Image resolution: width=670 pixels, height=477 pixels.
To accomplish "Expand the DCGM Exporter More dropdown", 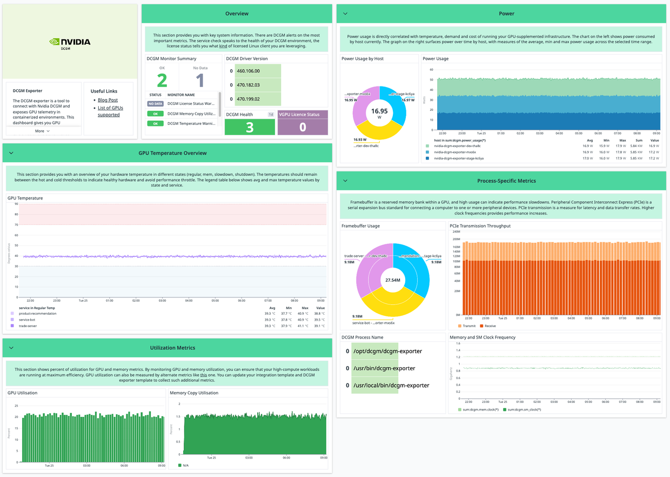I will (x=42, y=131).
